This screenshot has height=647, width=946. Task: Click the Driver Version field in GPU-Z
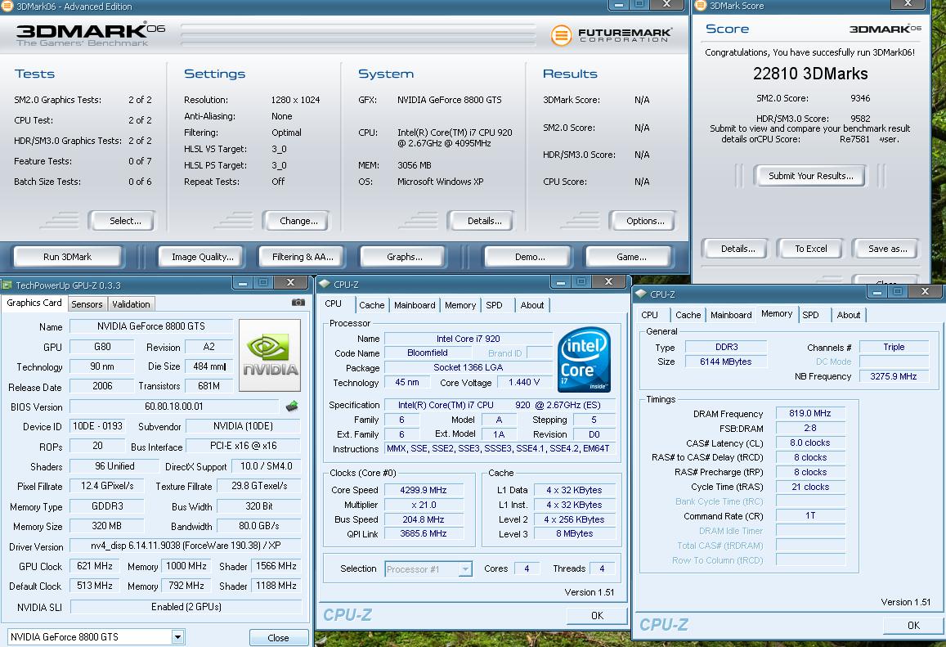coord(186,546)
